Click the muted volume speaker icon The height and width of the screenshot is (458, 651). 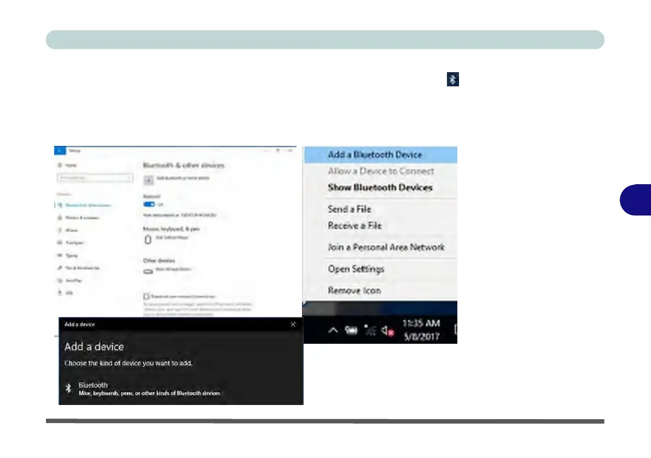click(388, 330)
